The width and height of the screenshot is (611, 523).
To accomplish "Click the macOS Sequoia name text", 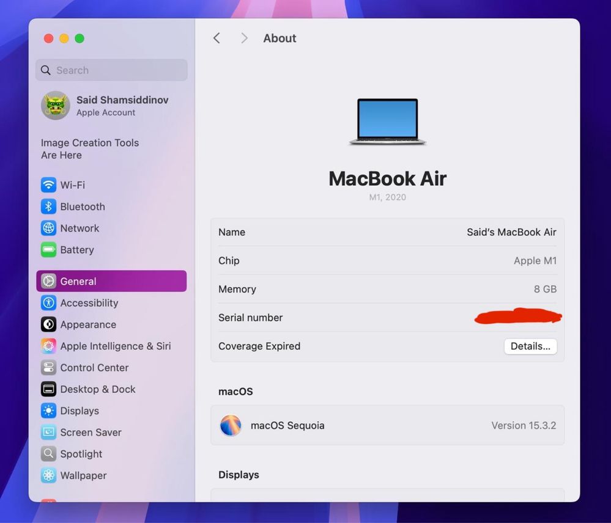I will [x=287, y=425].
